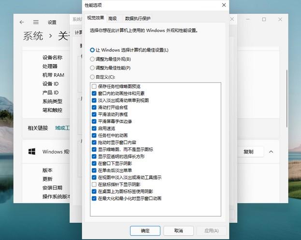The width and height of the screenshot is (301, 240).
Task: Uncheck 在窗口下显示阴影
Action: click(x=94, y=163)
